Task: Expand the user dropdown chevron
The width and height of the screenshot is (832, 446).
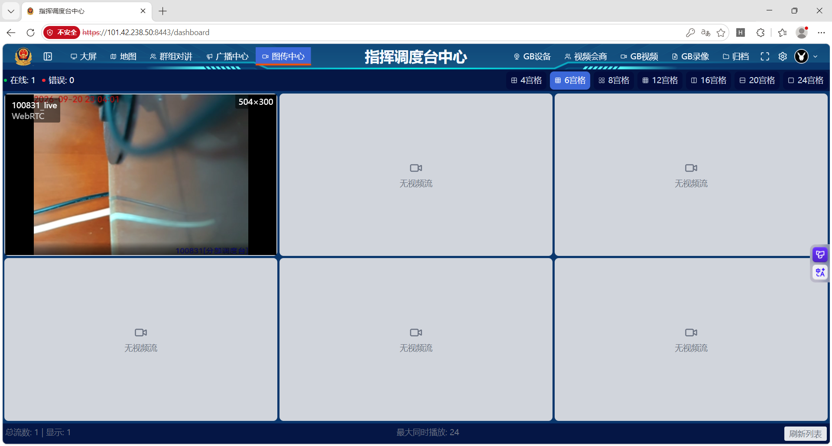Action: 816,57
